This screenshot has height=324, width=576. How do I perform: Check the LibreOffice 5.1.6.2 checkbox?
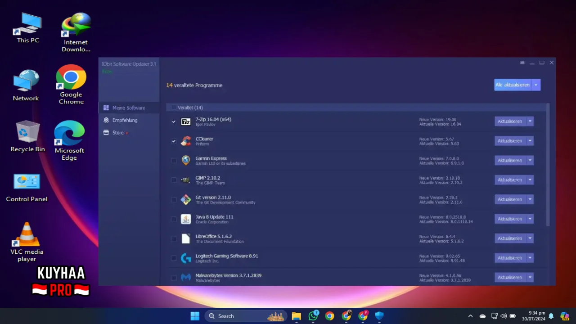pos(174,238)
